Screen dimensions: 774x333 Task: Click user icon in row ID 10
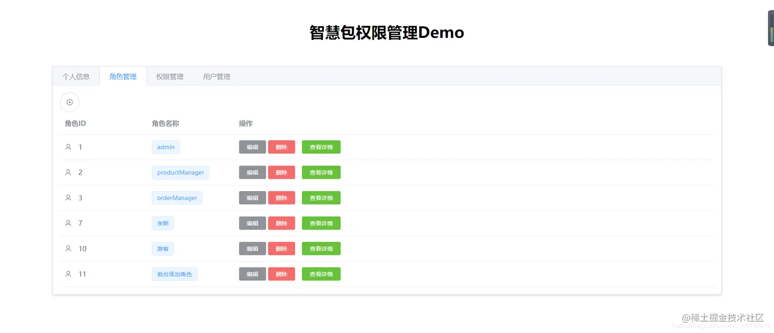(x=68, y=248)
